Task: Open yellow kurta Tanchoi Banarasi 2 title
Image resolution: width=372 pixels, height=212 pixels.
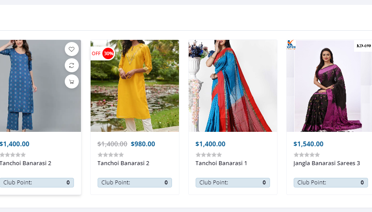Action: [x=123, y=163]
